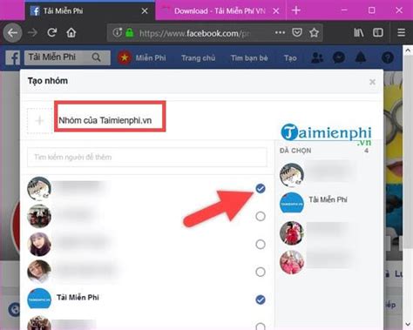413x330 pixels.
Task: Open Facebook help question mark
Action: [388, 57]
